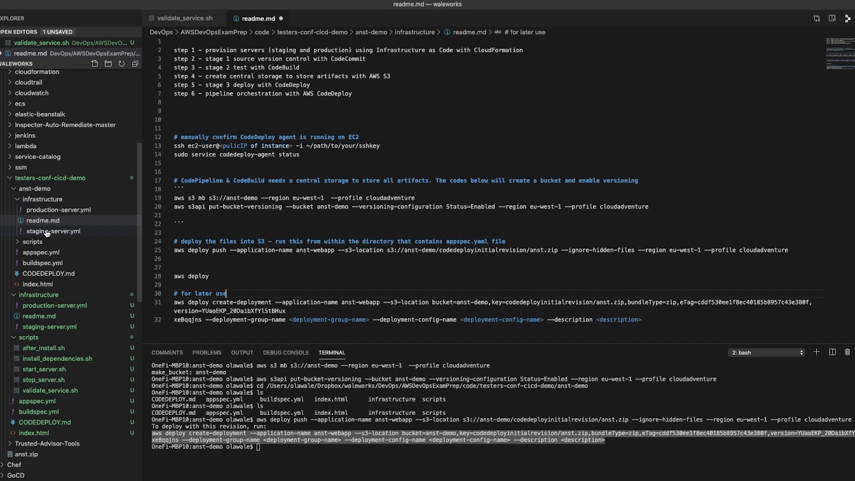This screenshot has height=481, width=855.
Task: Split the terminal panel
Action: pos(832,352)
